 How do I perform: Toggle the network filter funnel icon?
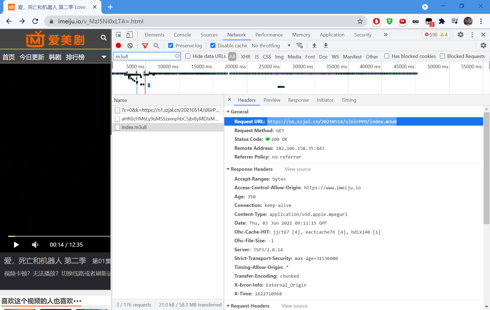pos(145,46)
